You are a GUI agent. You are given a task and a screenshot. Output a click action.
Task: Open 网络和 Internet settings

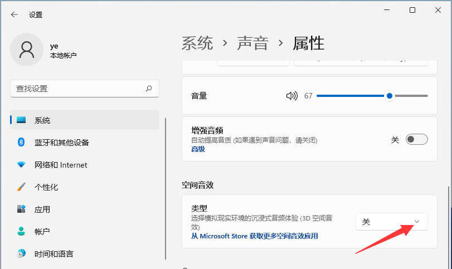(x=85, y=164)
